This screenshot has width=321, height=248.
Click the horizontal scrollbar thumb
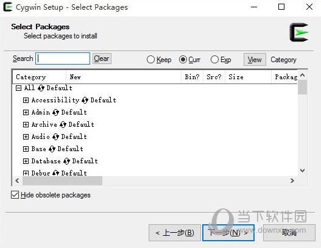[x=63, y=180]
